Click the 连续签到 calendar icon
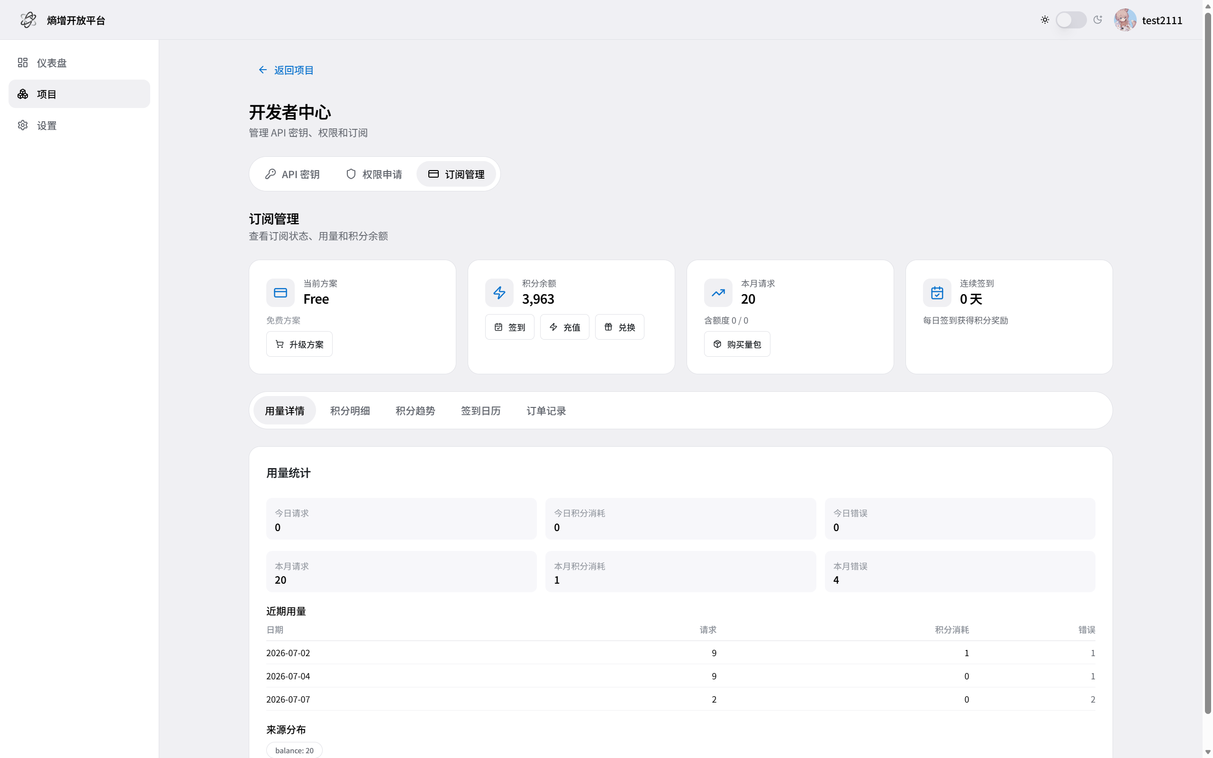The width and height of the screenshot is (1213, 758). [937, 293]
